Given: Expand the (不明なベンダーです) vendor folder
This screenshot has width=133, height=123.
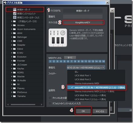Looking at the screenshot, I should click(x=12, y=21).
